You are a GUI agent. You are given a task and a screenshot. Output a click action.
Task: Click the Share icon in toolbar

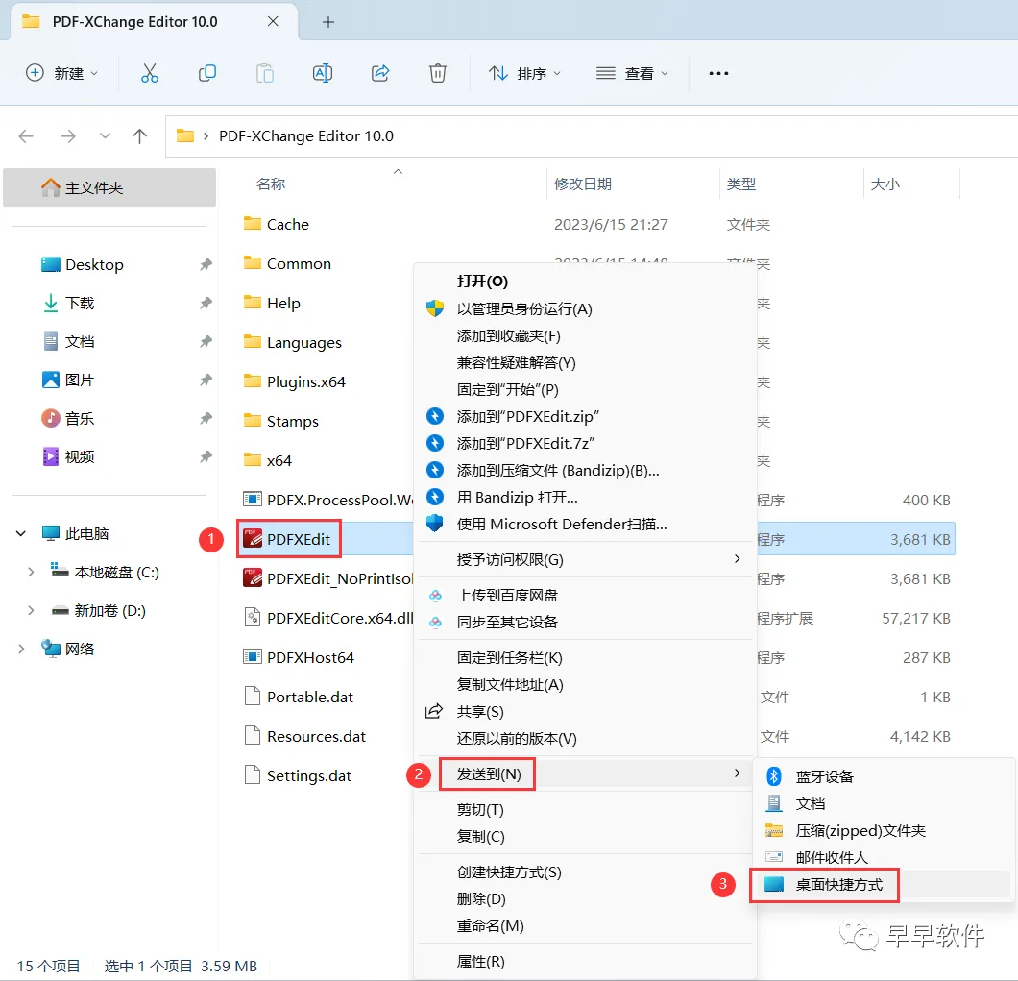[380, 73]
